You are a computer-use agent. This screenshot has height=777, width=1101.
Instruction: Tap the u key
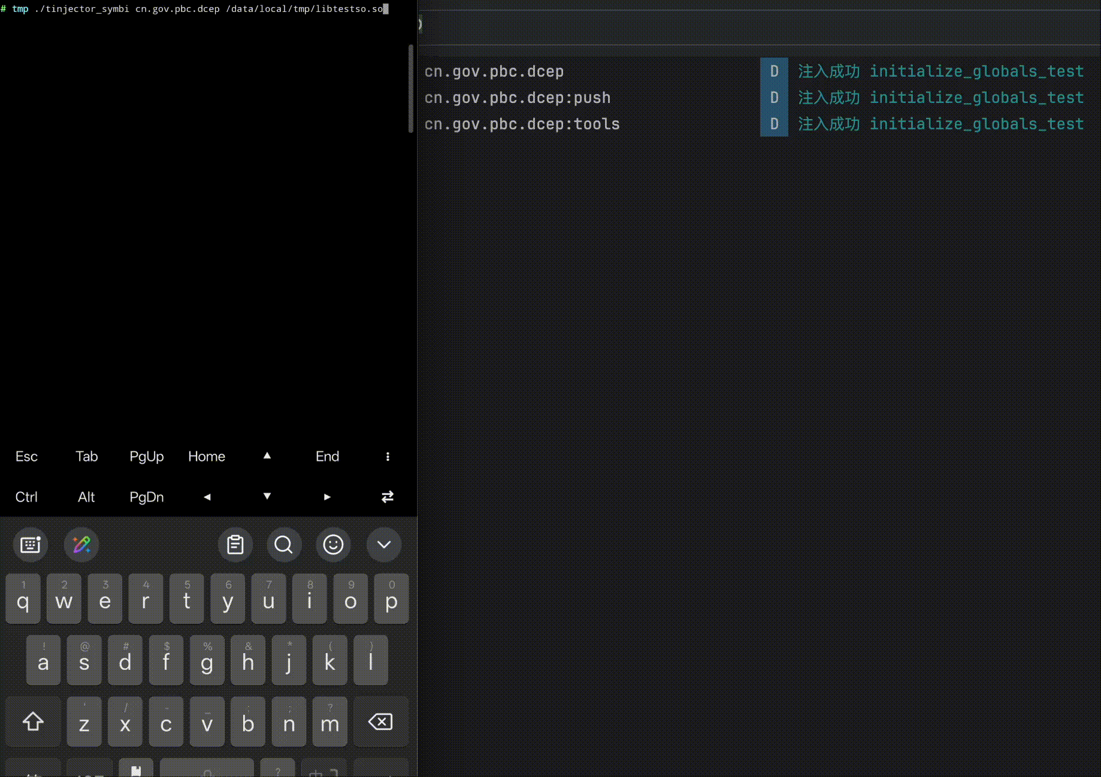pos(268,599)
